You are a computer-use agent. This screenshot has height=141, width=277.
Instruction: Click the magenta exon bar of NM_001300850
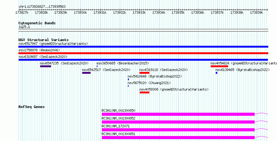178,114
